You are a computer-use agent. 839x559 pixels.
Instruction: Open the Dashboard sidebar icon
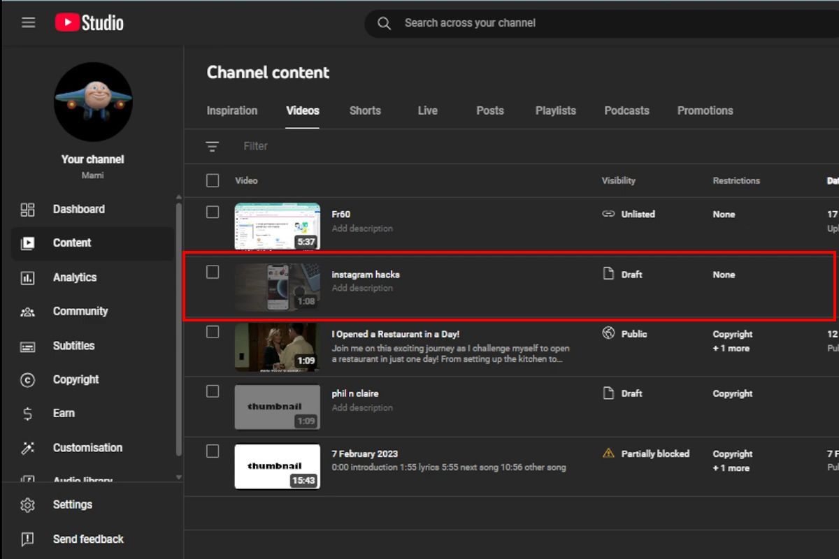(27, 209)
